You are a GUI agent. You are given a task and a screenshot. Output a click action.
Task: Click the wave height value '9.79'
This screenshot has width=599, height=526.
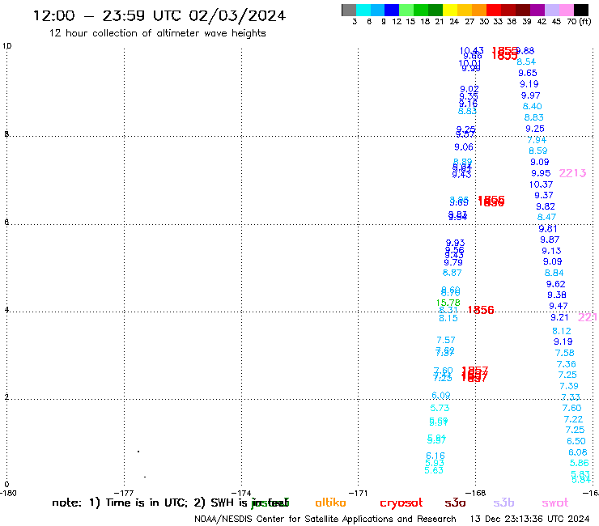click(453, 262)
